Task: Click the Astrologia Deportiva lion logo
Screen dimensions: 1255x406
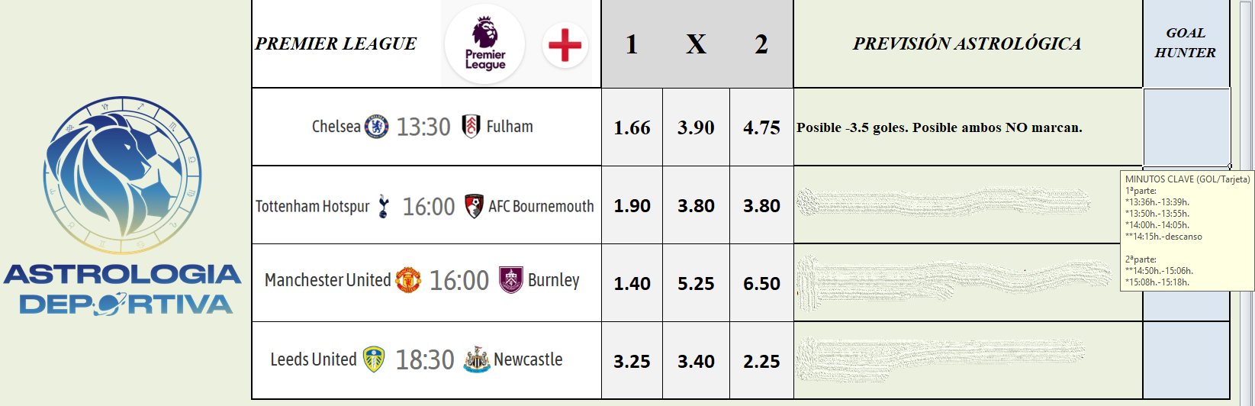Action: [x=122, y=176]
